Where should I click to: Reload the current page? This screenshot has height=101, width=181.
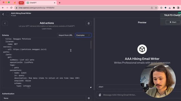(x=11, y=8)
